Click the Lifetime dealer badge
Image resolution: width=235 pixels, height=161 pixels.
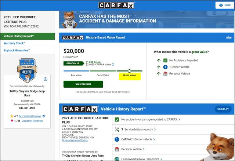click(x=27, y=70)
